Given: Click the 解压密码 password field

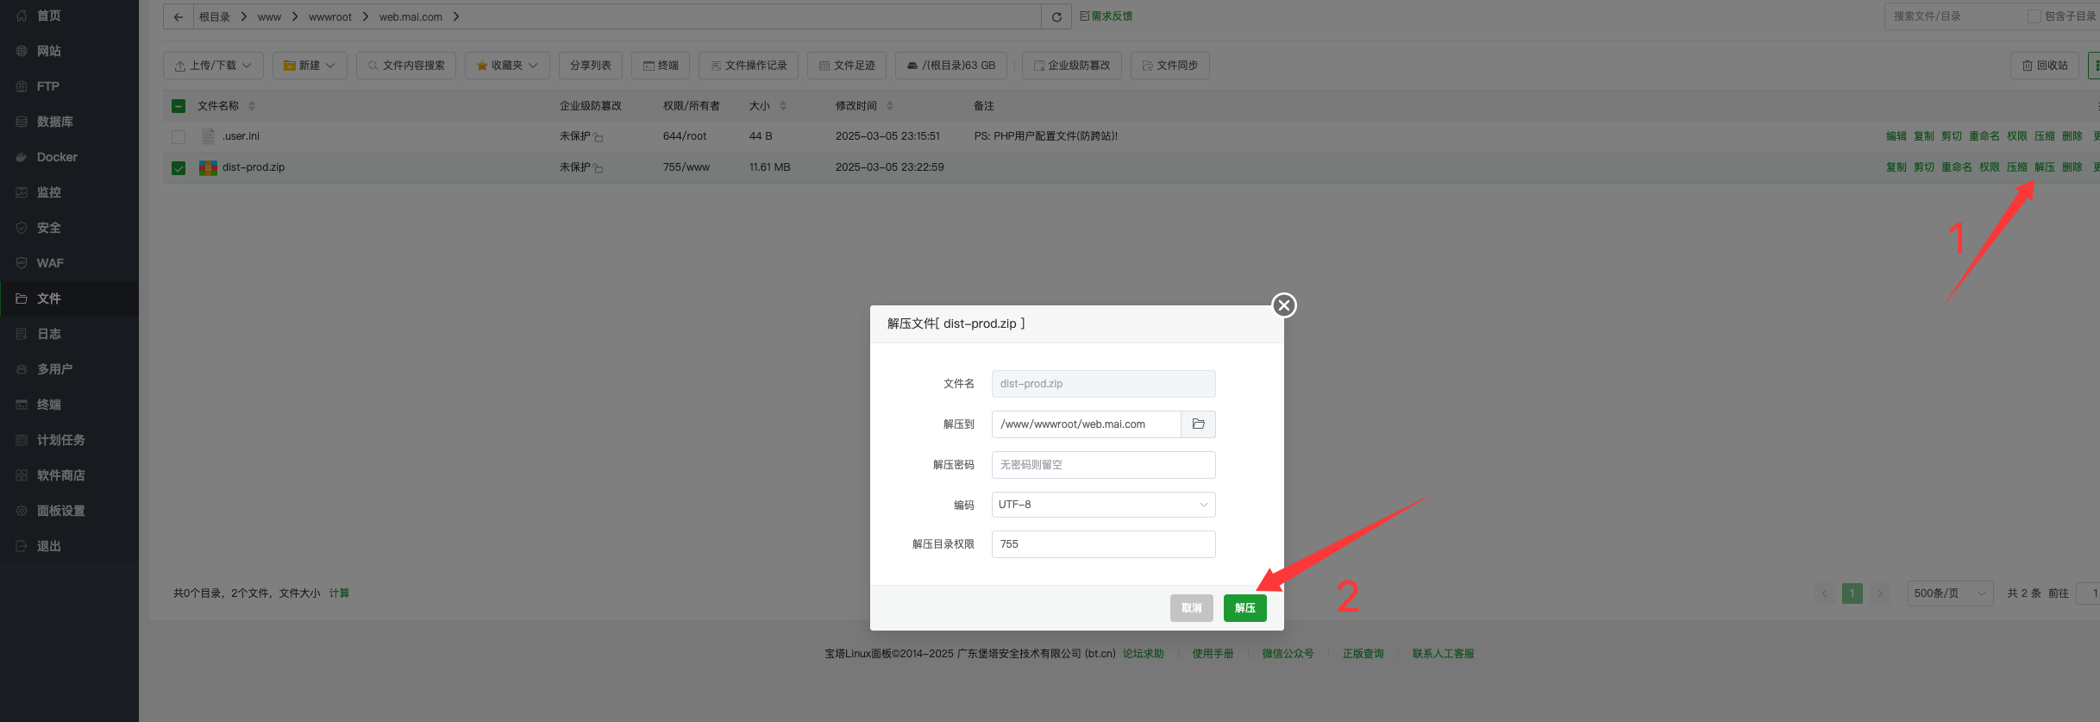Looking at the screenshot, I should pos(1103,465).
